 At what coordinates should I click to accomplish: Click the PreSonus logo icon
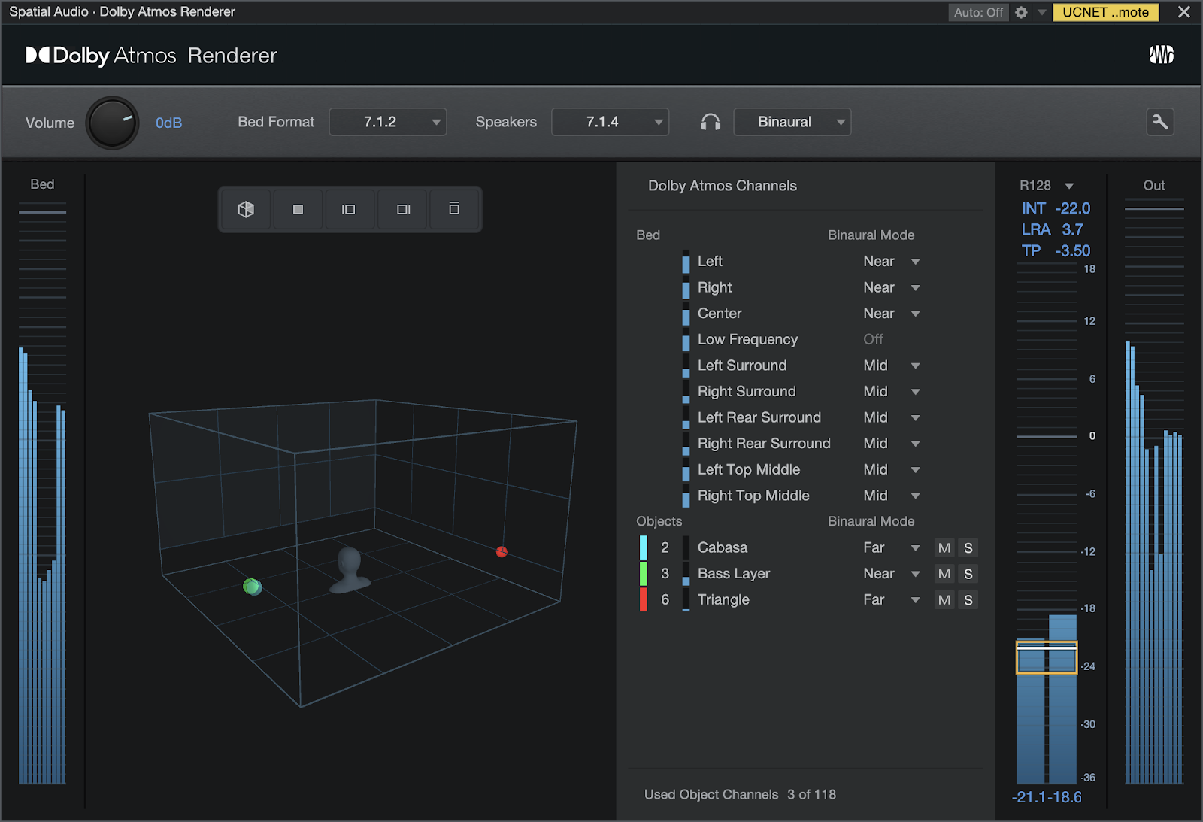(x=1162, y=55)
